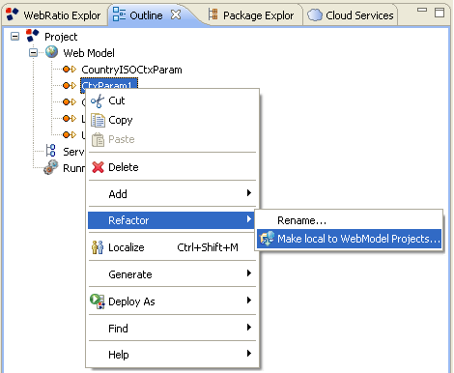Click the CtxParam1 parameter icon
This screenshot has height=373, width=454.
point(70,85)
